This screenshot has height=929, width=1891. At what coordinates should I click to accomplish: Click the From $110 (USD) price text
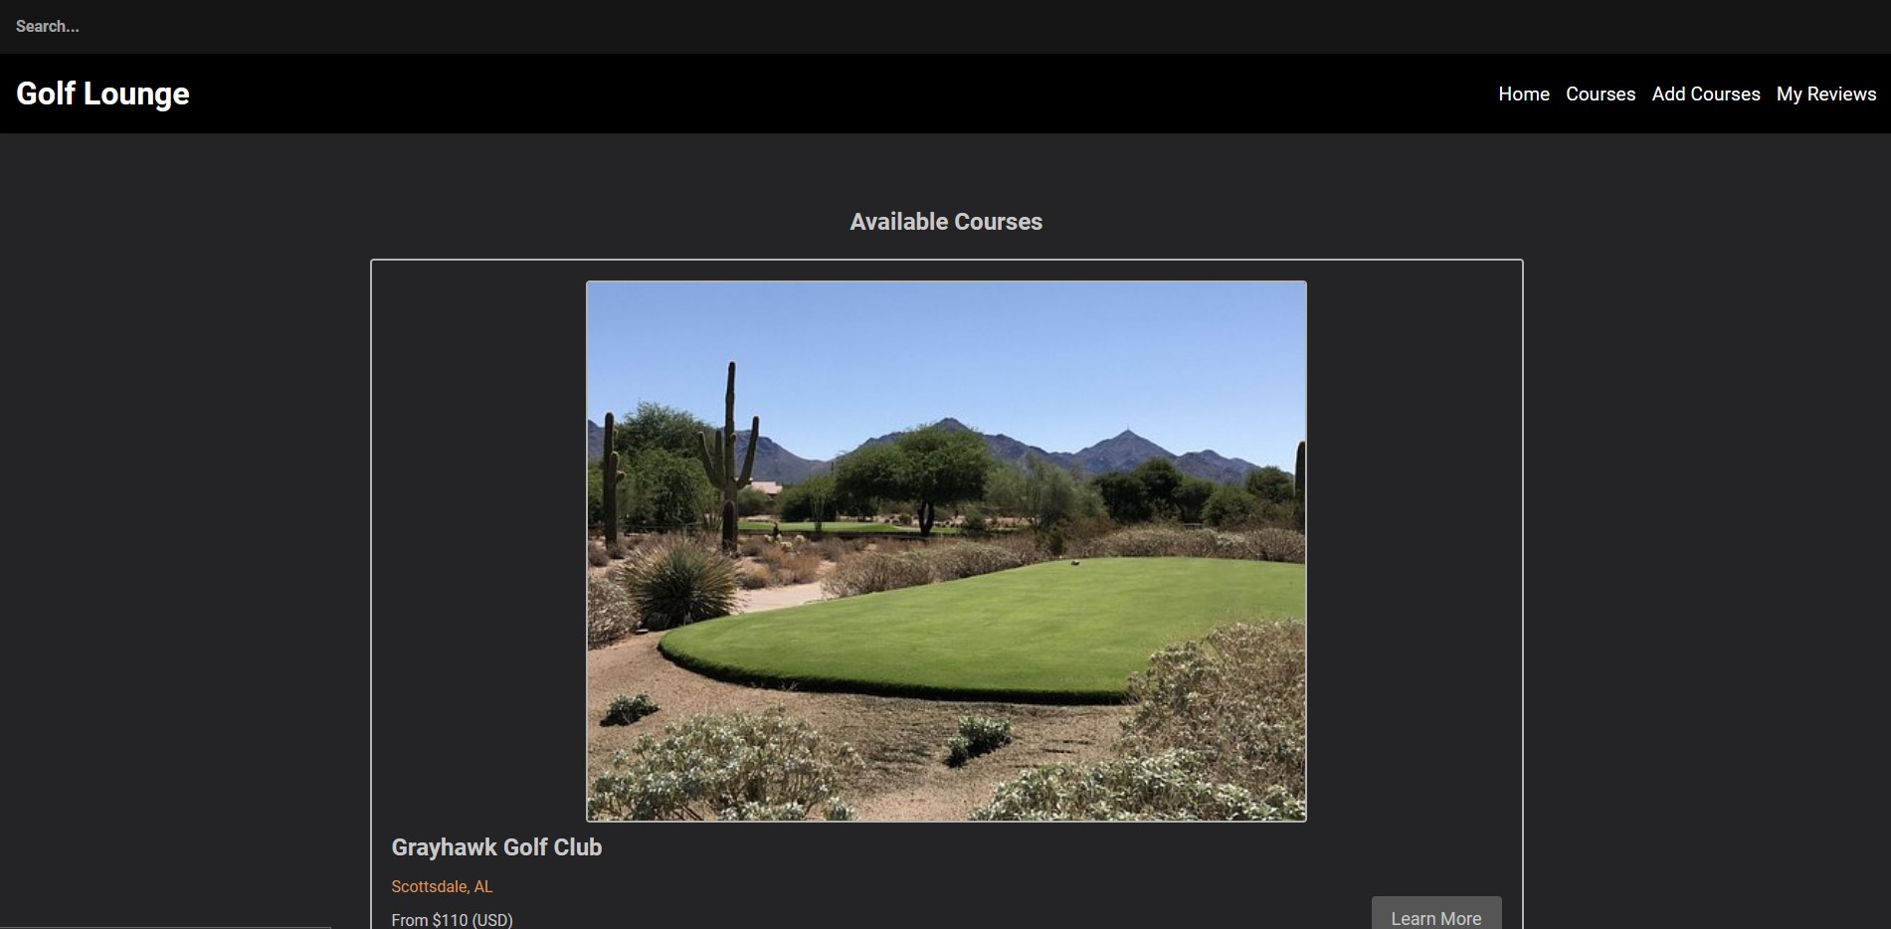pyautogui.click(x=452, y=920)
